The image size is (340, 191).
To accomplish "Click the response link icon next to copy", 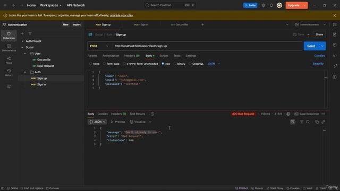I will (324, 122).
